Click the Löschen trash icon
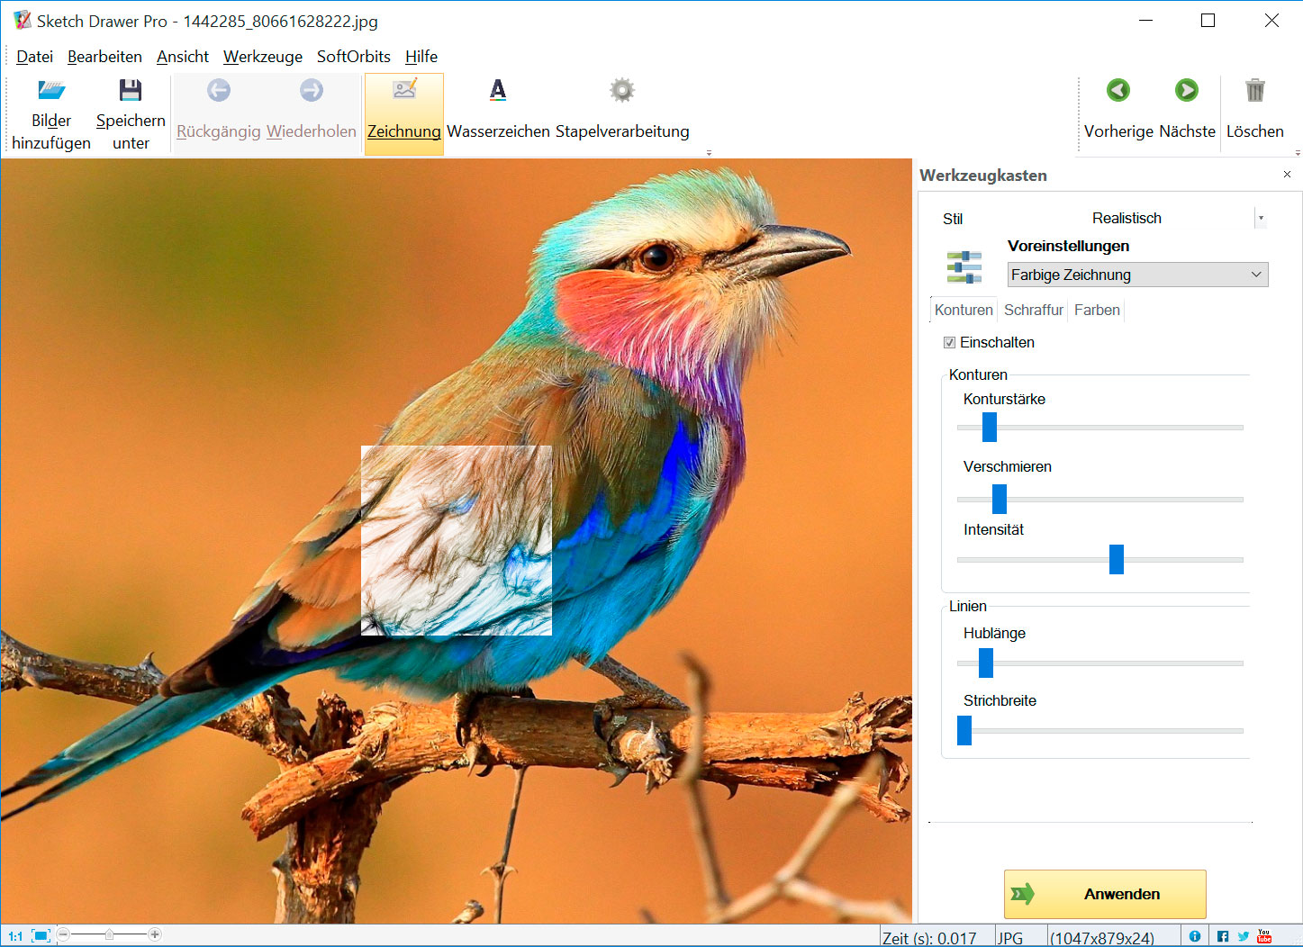The width and height of the screenshot is (1303, 947). 1254,91
